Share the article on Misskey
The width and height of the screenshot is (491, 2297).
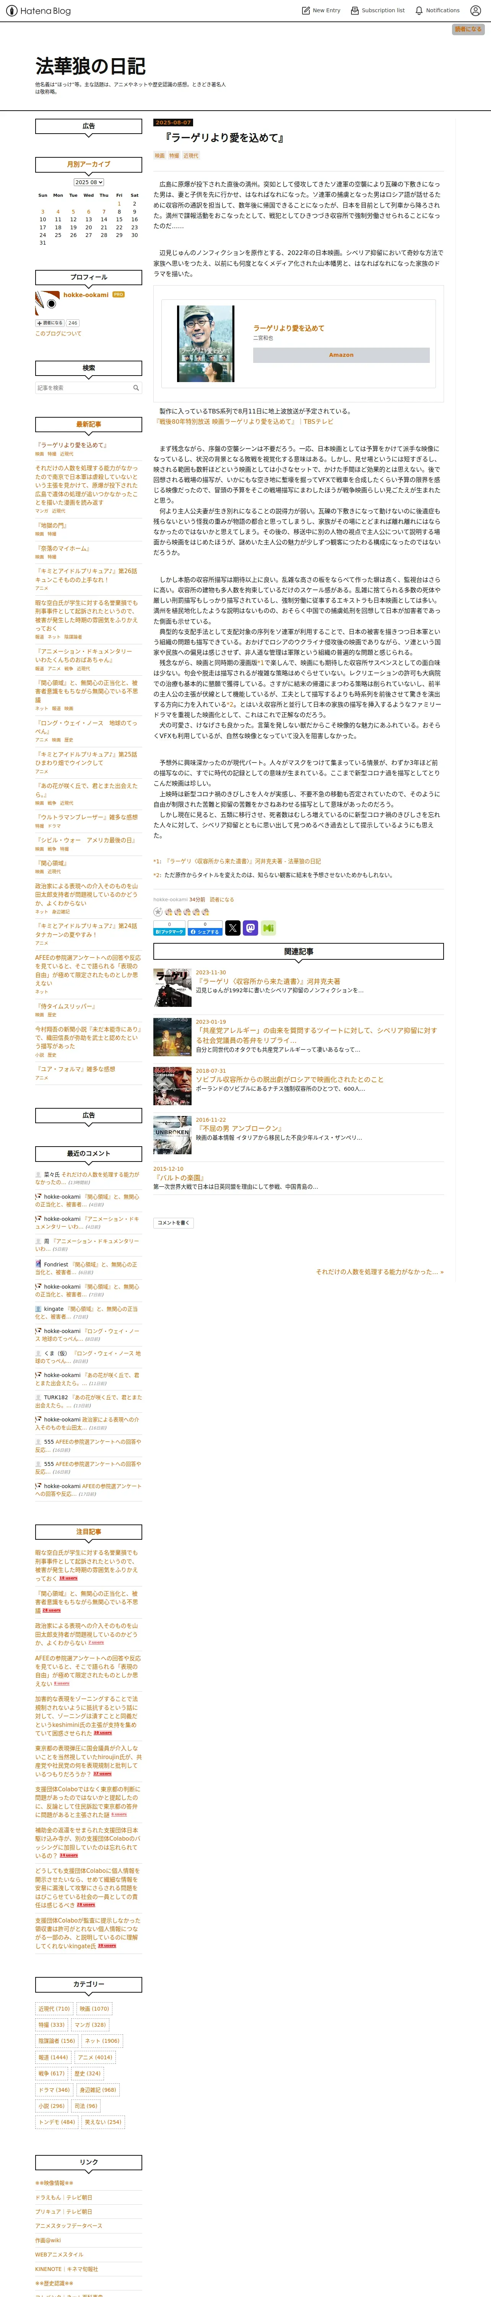pos(268,928)
